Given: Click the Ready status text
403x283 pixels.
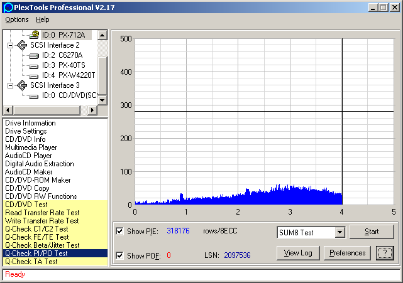Looking at the screenshot, I should (x=15, y=274).
